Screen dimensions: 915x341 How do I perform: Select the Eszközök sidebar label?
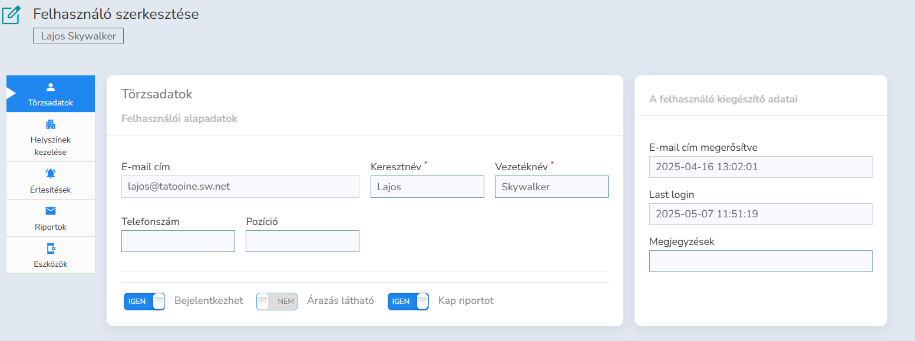point(51,264)
